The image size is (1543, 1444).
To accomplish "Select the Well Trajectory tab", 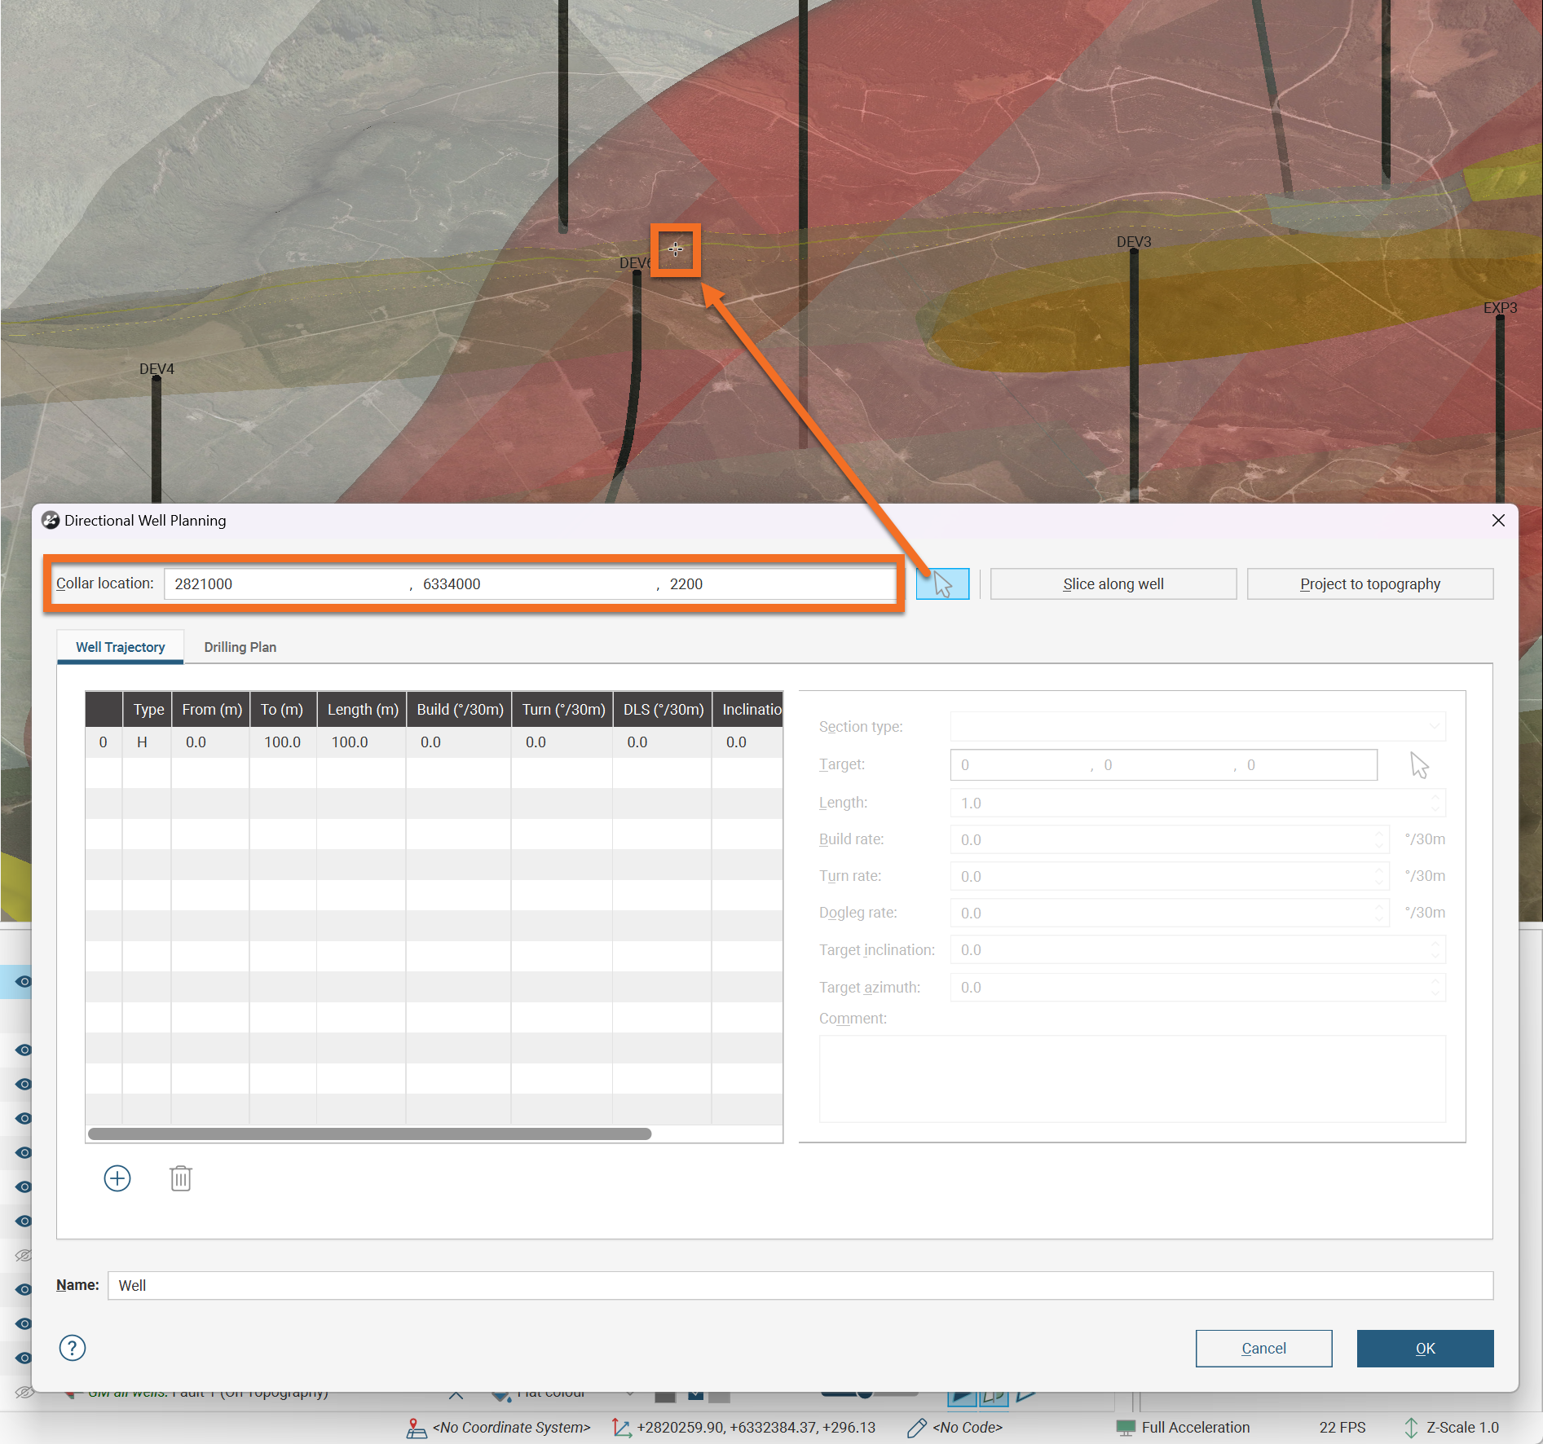I will (x=121, y=647).
